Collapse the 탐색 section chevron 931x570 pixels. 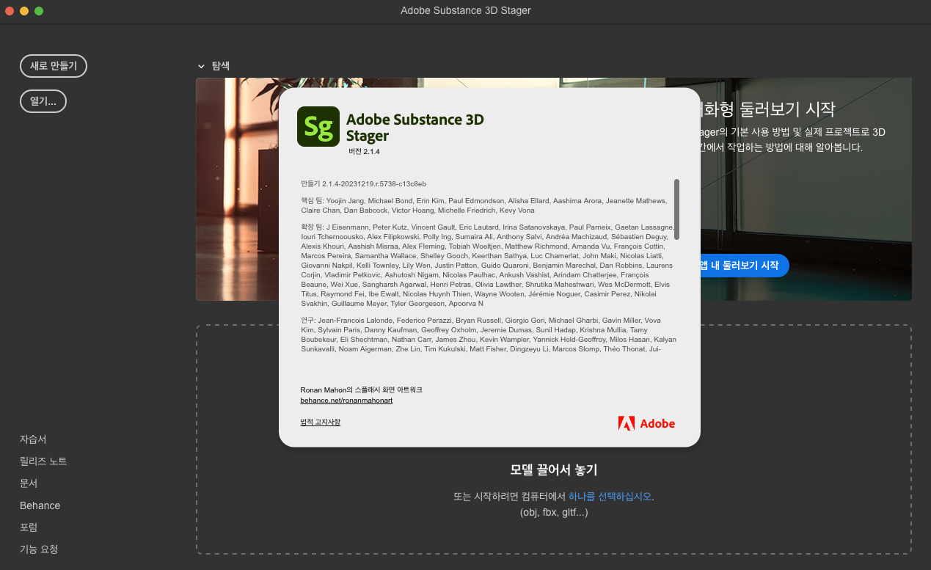(x=201, y=66)
